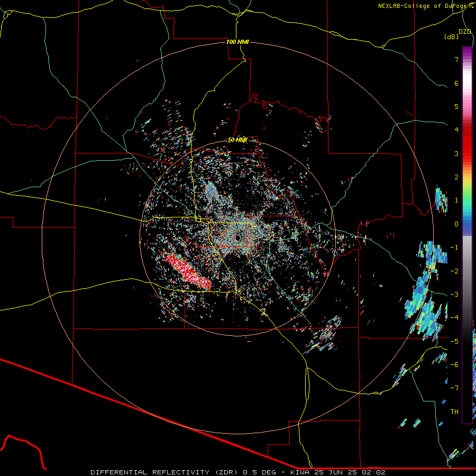Click the 3 dB value on the color scale
The width and height of the screenshot is (476, 476).
456,153
